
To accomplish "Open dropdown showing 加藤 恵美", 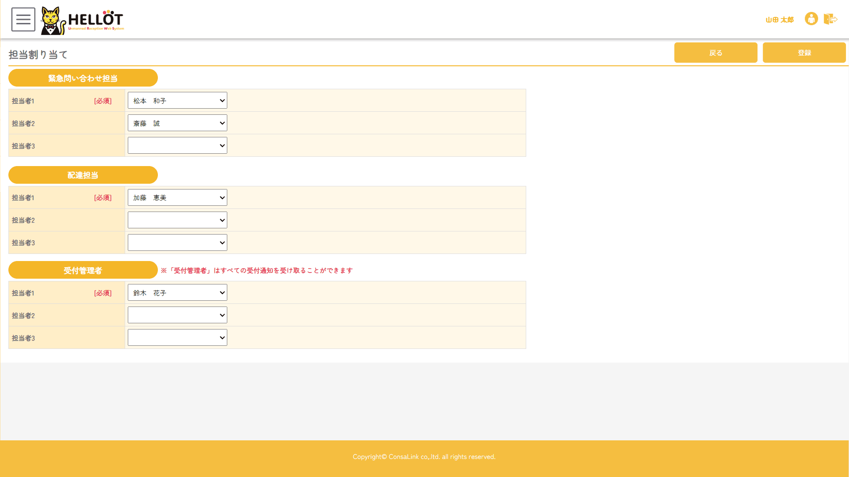I will [177, 198].
